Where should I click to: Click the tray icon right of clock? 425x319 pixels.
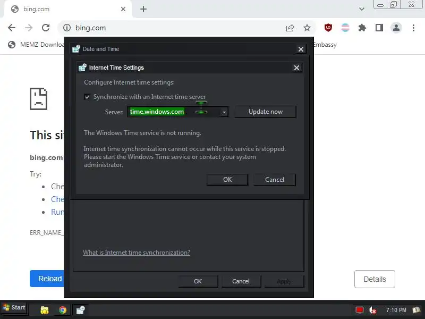[x=416, y=310]
